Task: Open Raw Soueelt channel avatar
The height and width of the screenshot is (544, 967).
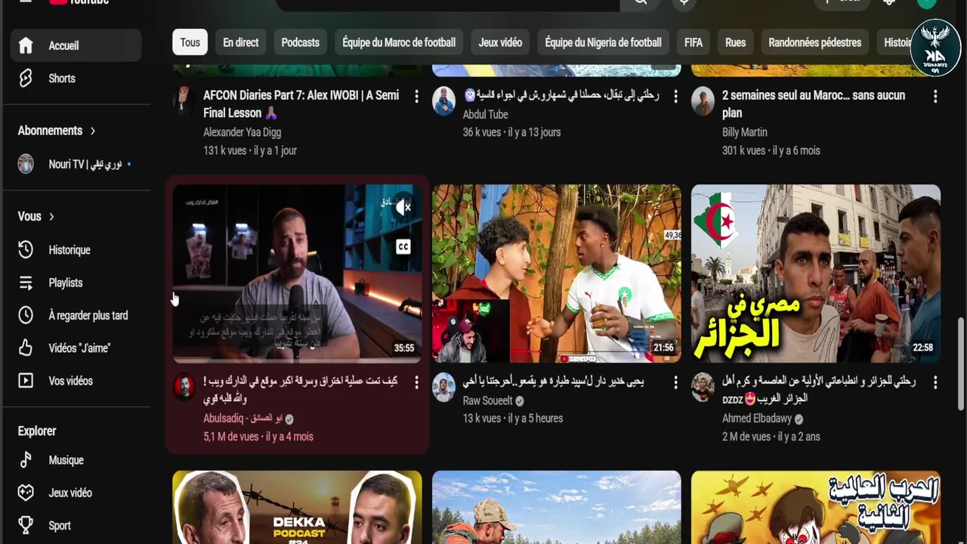Action: click(x=444, y=386)
